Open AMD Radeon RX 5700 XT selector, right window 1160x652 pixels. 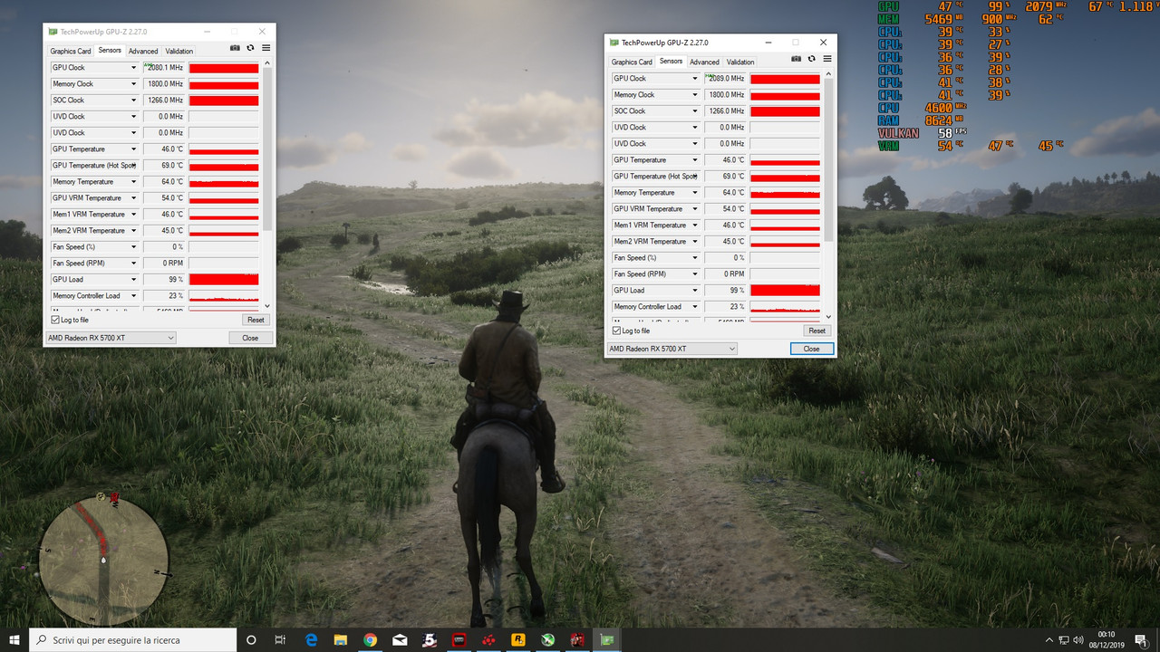672,349
